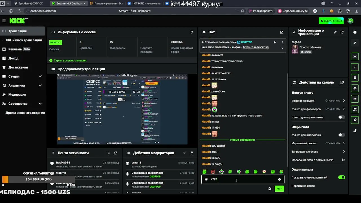Pop out the Chat panel

[x=281, y=32]
